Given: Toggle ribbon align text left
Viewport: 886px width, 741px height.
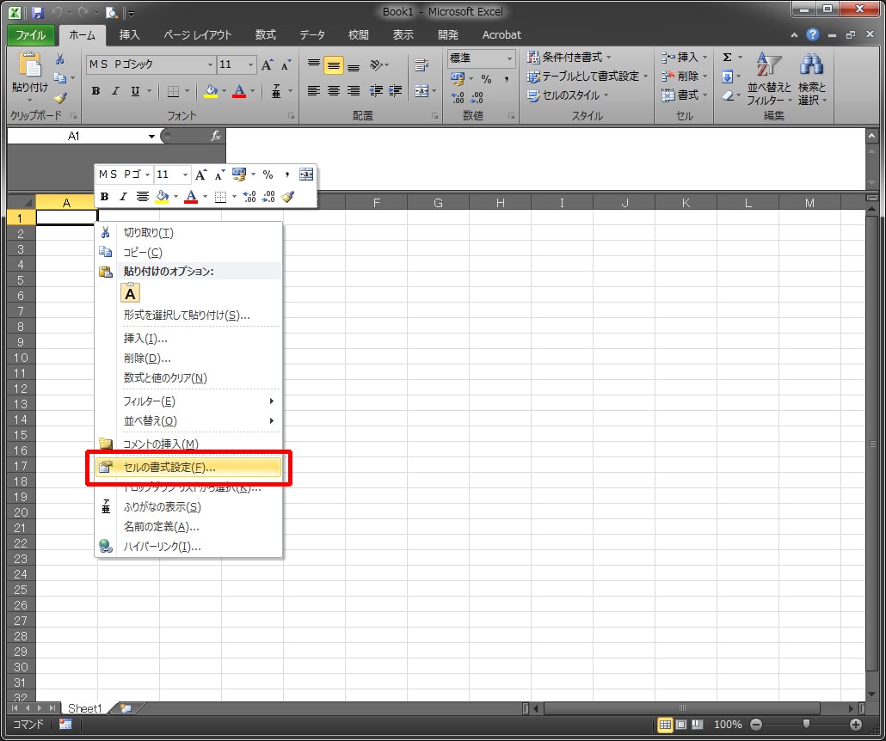Looking at the screenshot, I should click(314, 90).
